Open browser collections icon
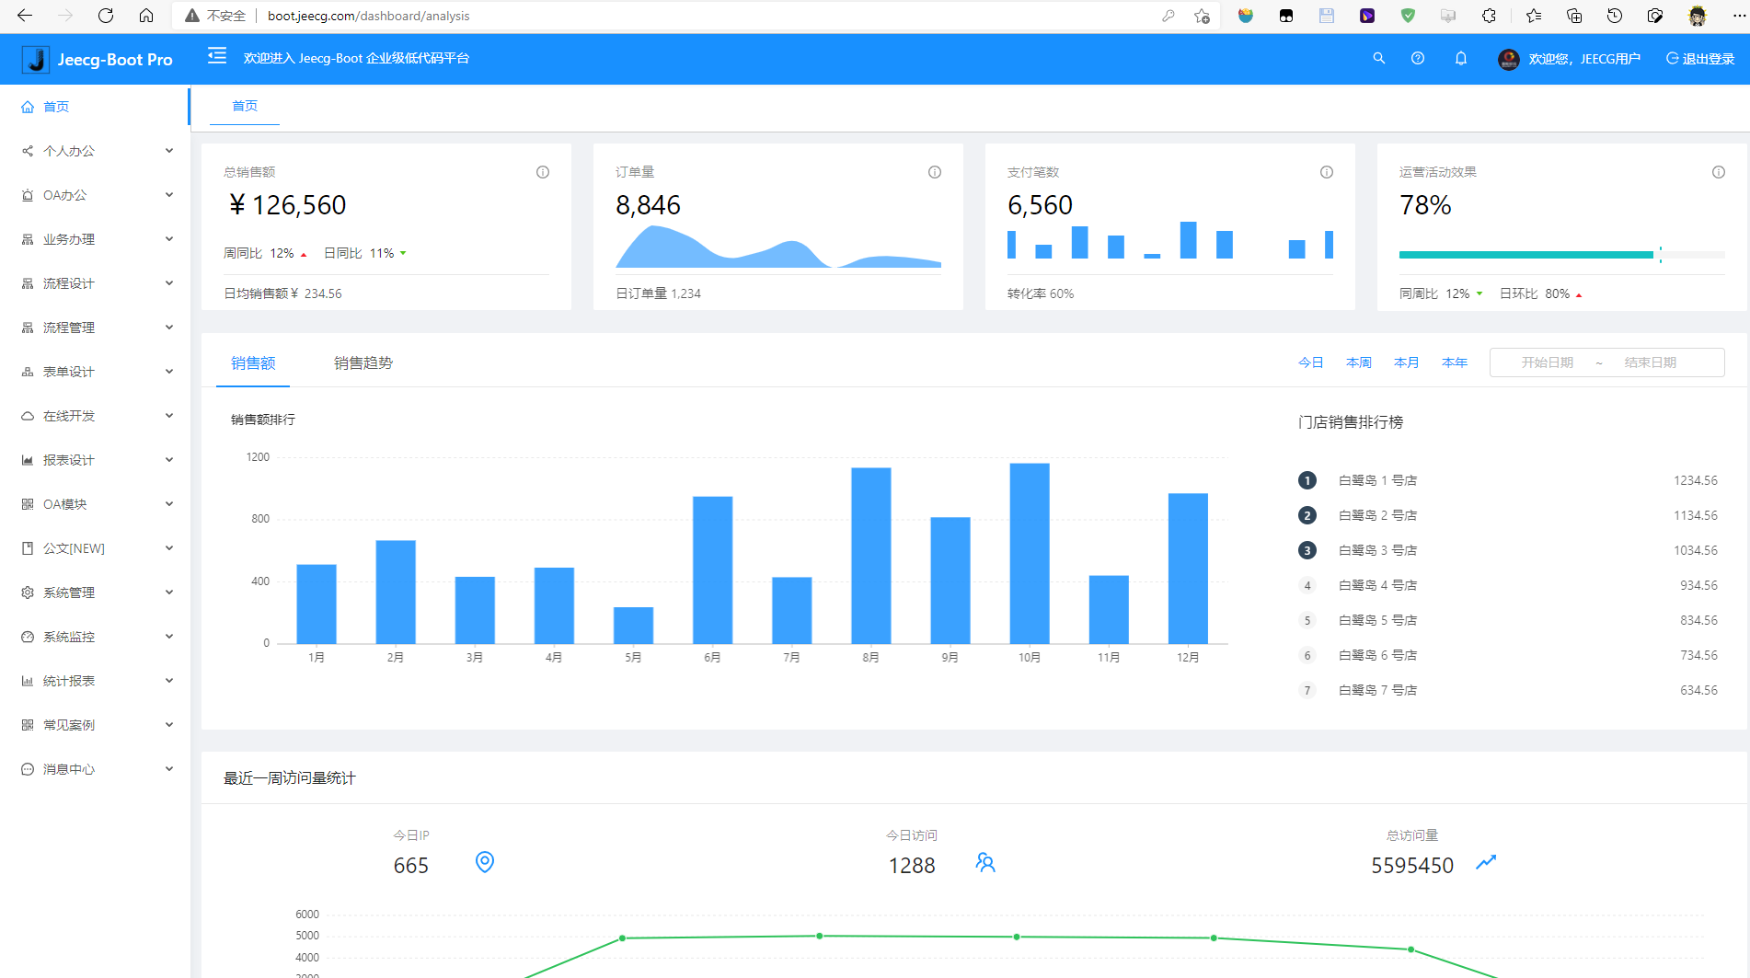The height and width of the screenshot is (978, 1750). 1574,16
